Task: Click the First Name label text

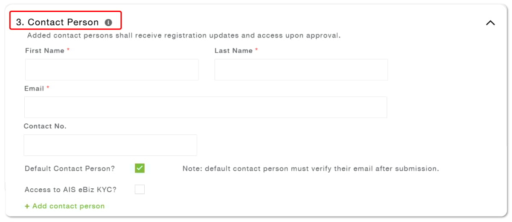Action: pos(45,50)
